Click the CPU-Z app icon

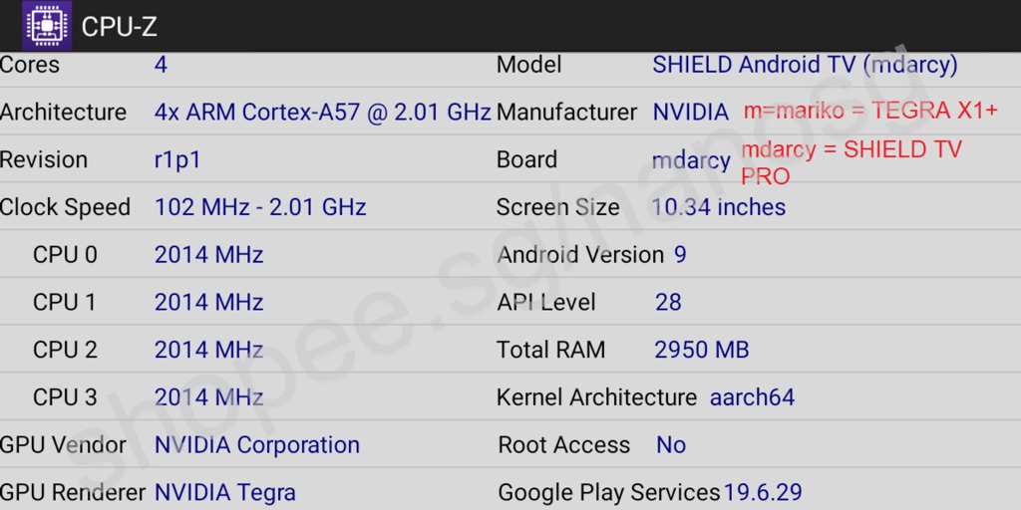[47, 25]
